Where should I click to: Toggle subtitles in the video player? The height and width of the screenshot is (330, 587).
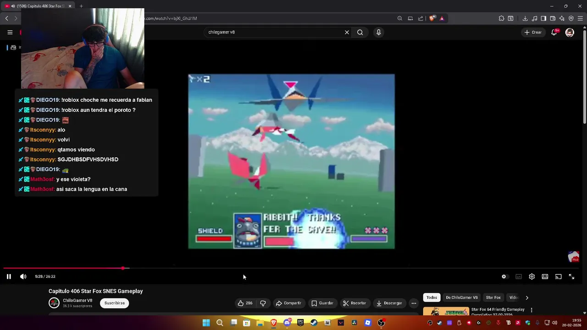point(518,276)
